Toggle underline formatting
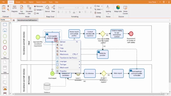The image size is (171, 96). (66, 12)
